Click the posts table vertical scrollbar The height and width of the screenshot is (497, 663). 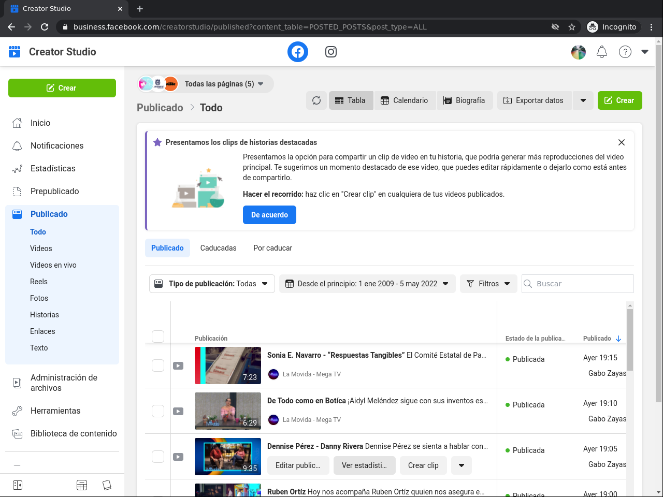point(630,339)
